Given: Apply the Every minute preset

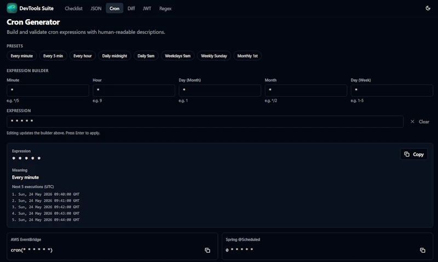Looking at the screenshot, I should 22,56.
